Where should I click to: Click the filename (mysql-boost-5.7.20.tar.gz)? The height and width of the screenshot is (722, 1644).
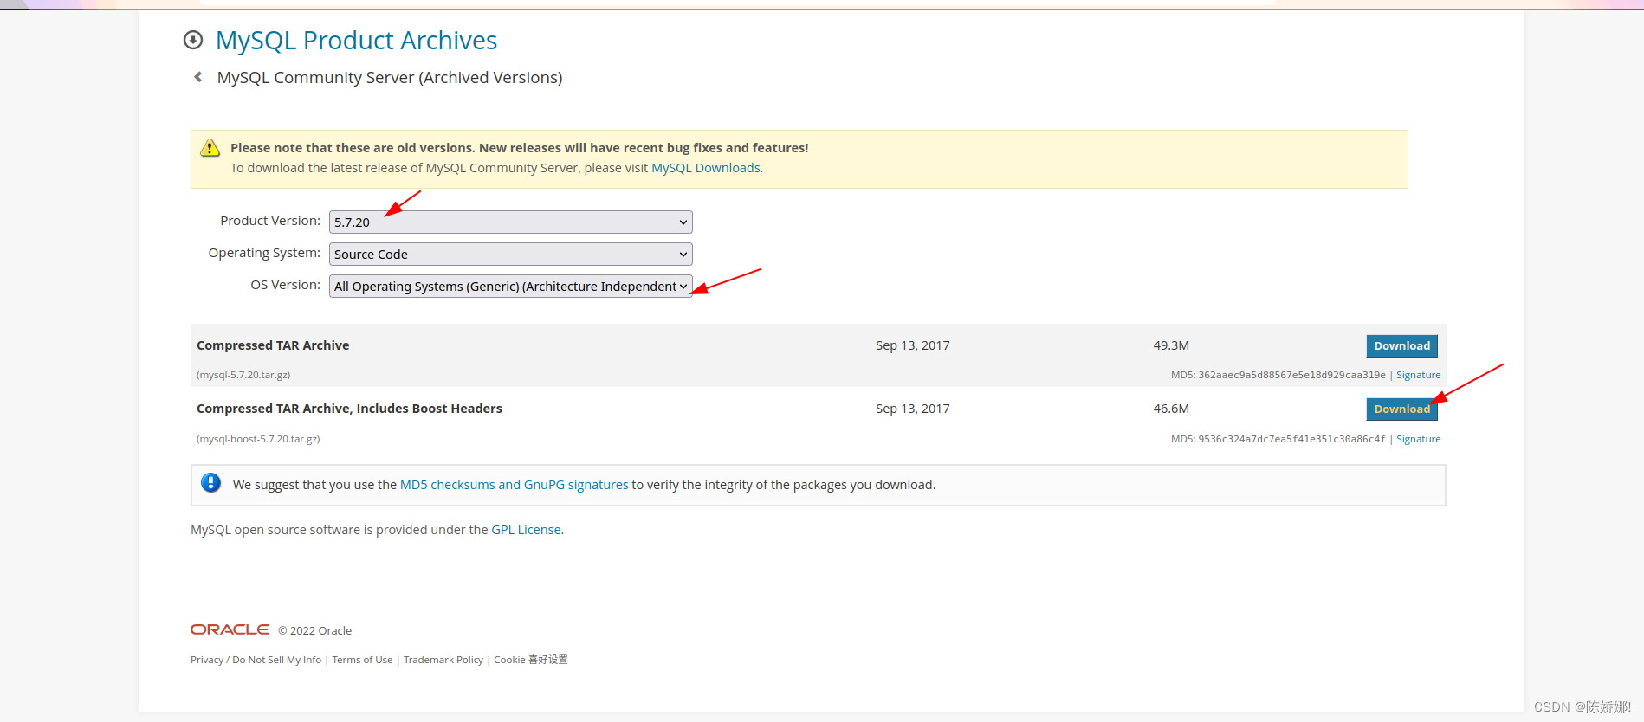258,439
